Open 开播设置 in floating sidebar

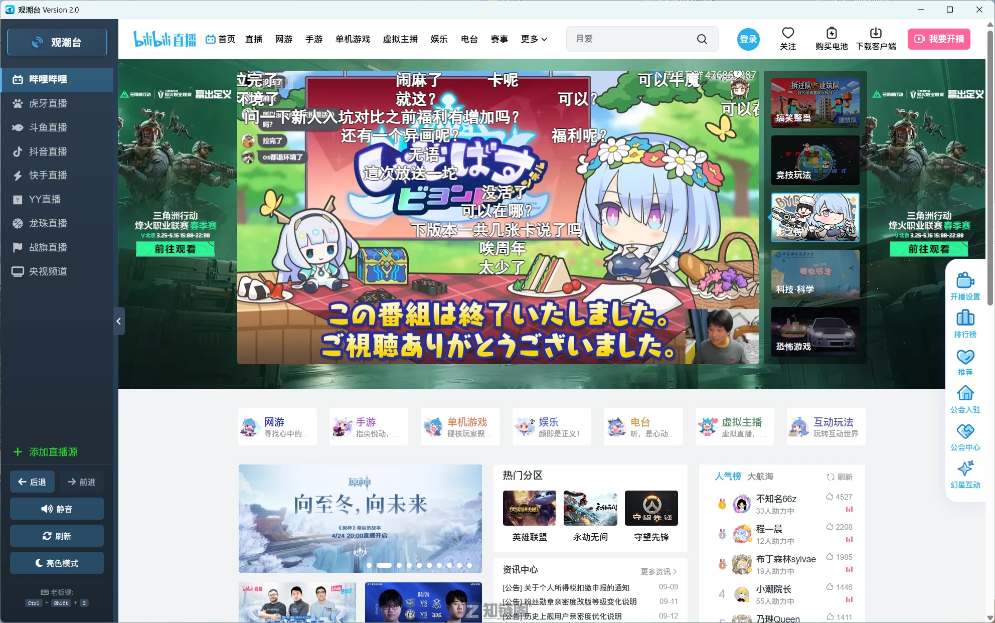click(965, 286)
